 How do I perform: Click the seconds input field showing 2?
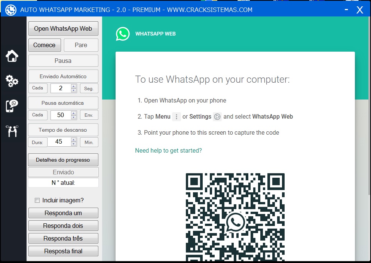click(61, 88)
